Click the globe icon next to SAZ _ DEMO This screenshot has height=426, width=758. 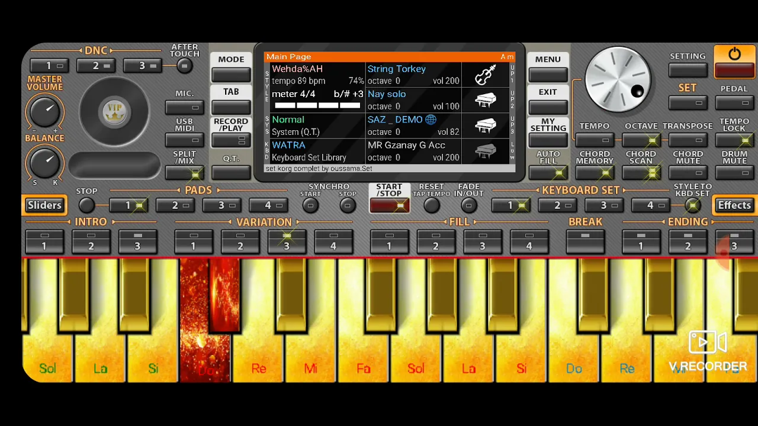pos(431,120)
